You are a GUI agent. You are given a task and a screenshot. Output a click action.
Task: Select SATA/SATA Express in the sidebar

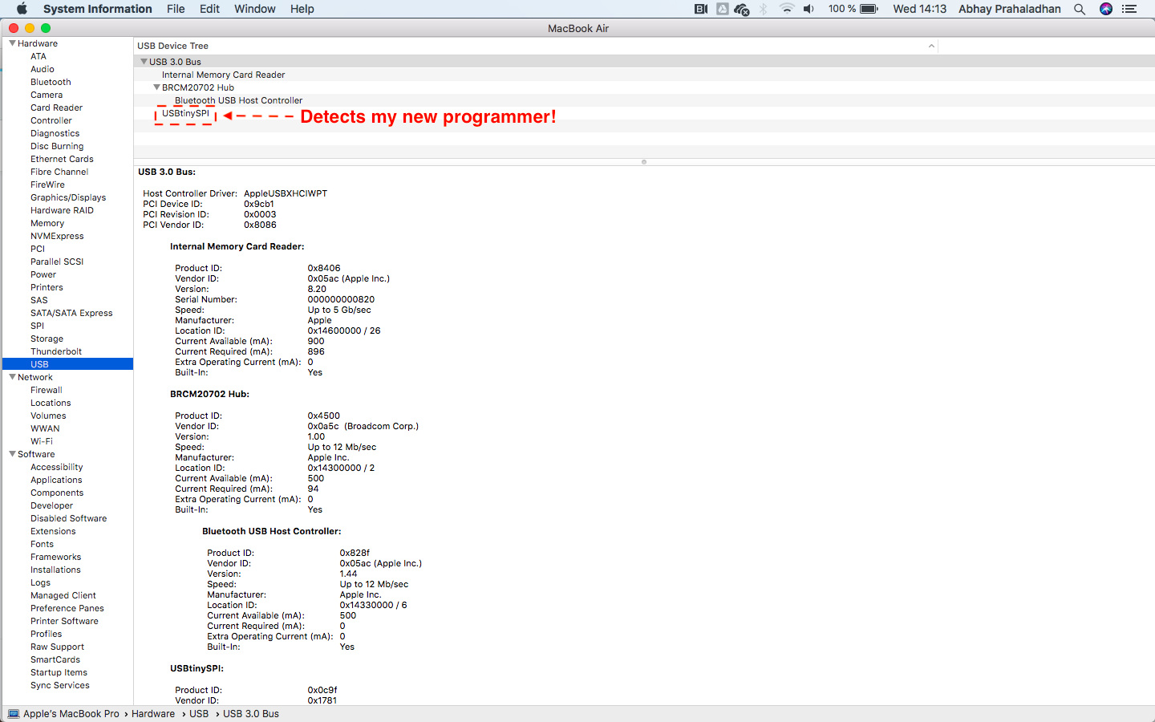[x=71, y=313]
